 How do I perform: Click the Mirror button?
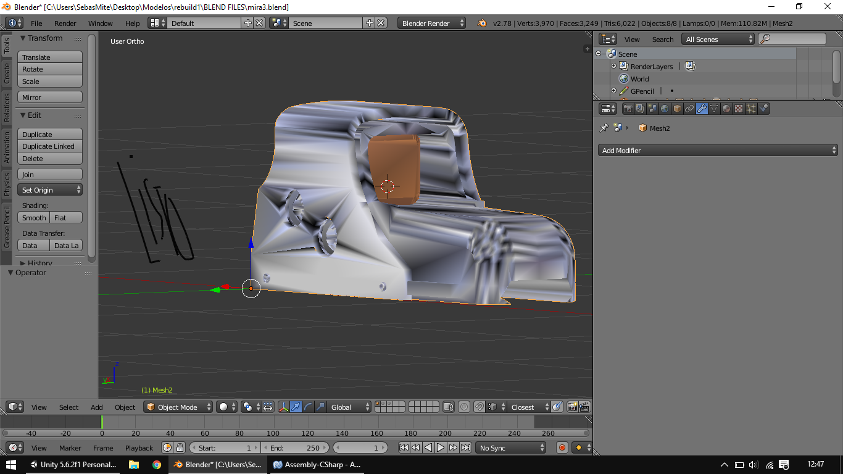[50, 98]
